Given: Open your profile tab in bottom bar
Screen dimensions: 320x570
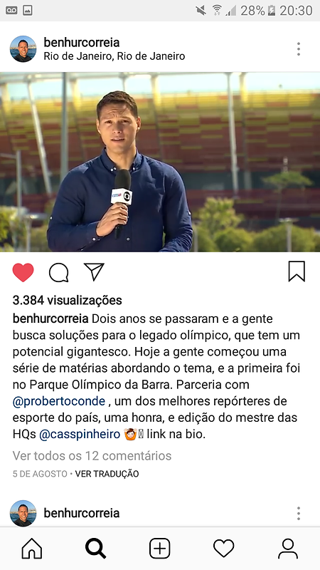Looking at the screenshot, I should point(288,549).
